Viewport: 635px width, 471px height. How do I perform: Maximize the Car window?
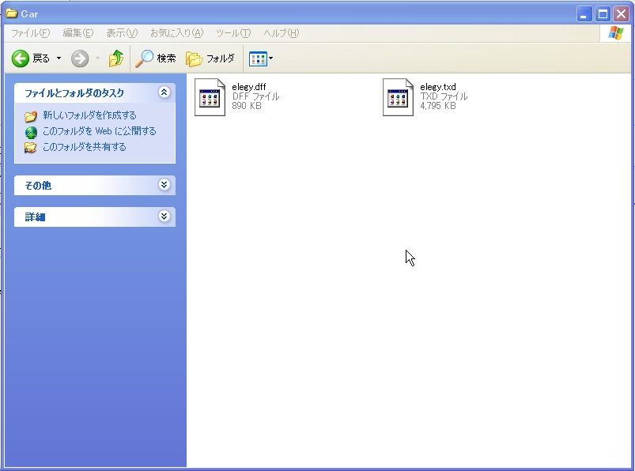(603, 14)
